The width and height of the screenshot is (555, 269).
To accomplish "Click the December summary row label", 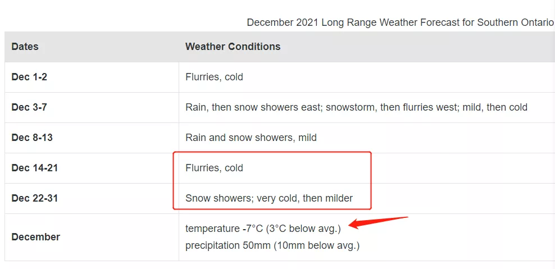I will click(36, 237).
